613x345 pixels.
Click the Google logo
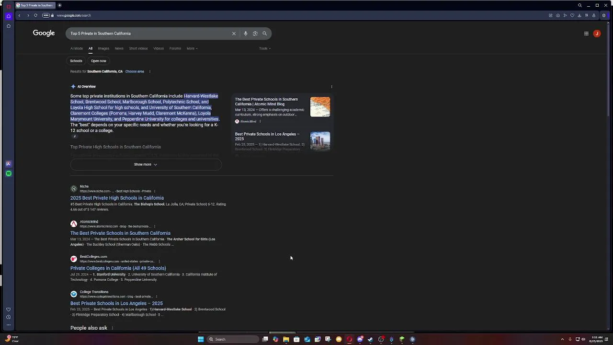44,33
